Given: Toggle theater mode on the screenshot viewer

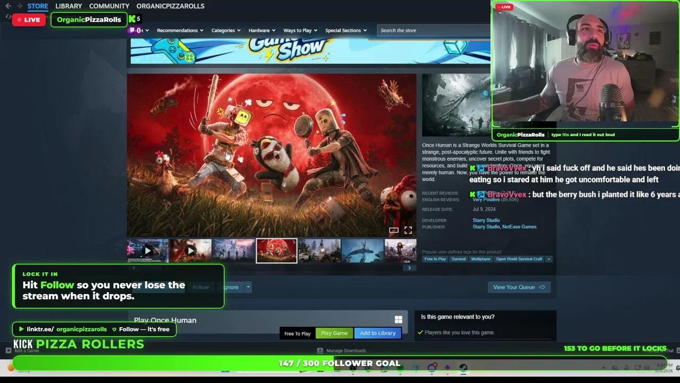Looking at the screenshot, I should 394,230.
